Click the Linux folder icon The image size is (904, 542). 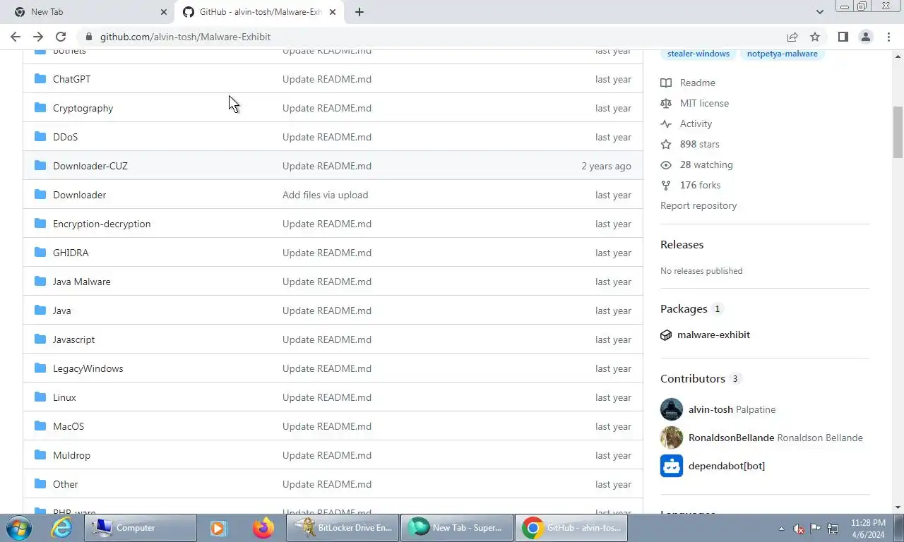click(x=40, y=397)
